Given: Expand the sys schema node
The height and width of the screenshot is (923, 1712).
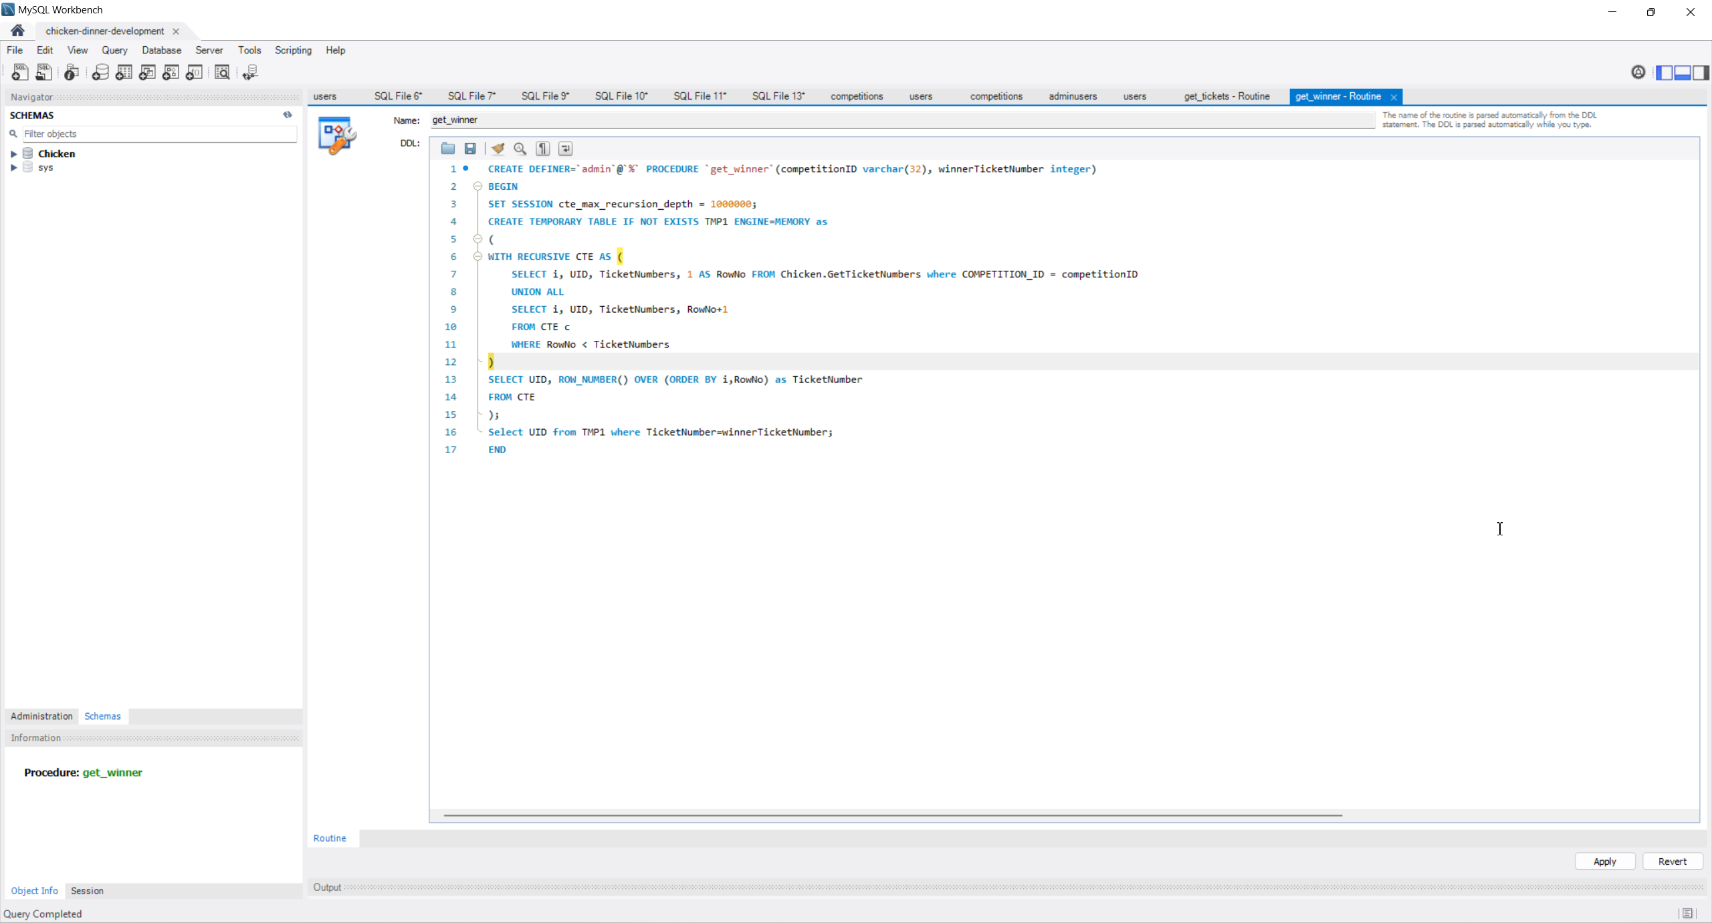Looking at the screenshot, I should click(13, 168).
